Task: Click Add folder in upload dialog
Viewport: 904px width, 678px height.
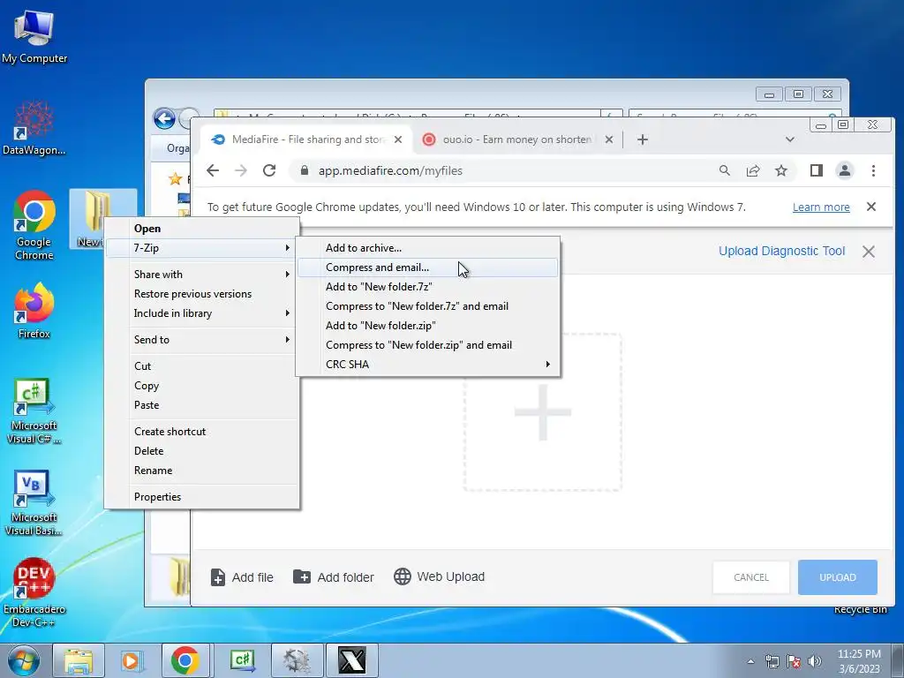Action: 334,577
